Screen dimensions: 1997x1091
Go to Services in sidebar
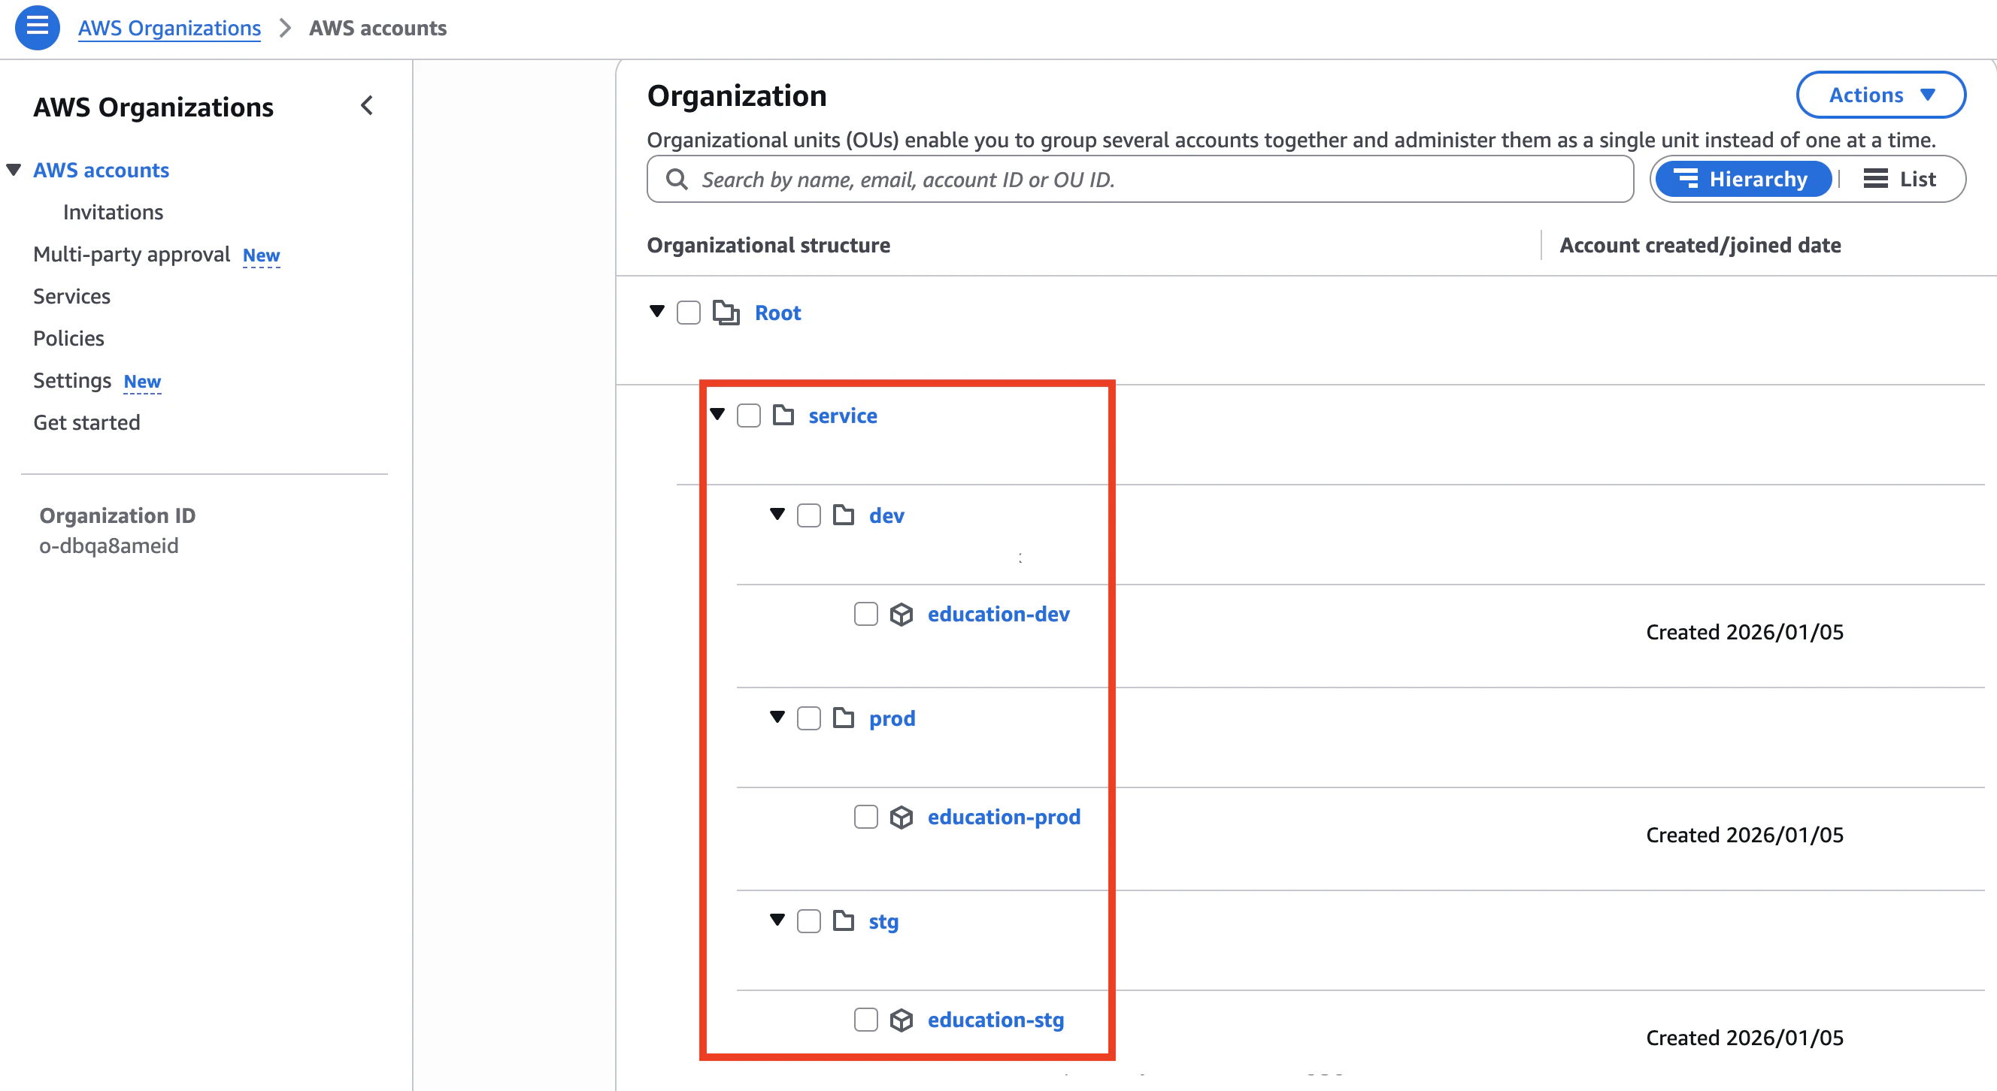pyautogui.click(x=72, y=296)
